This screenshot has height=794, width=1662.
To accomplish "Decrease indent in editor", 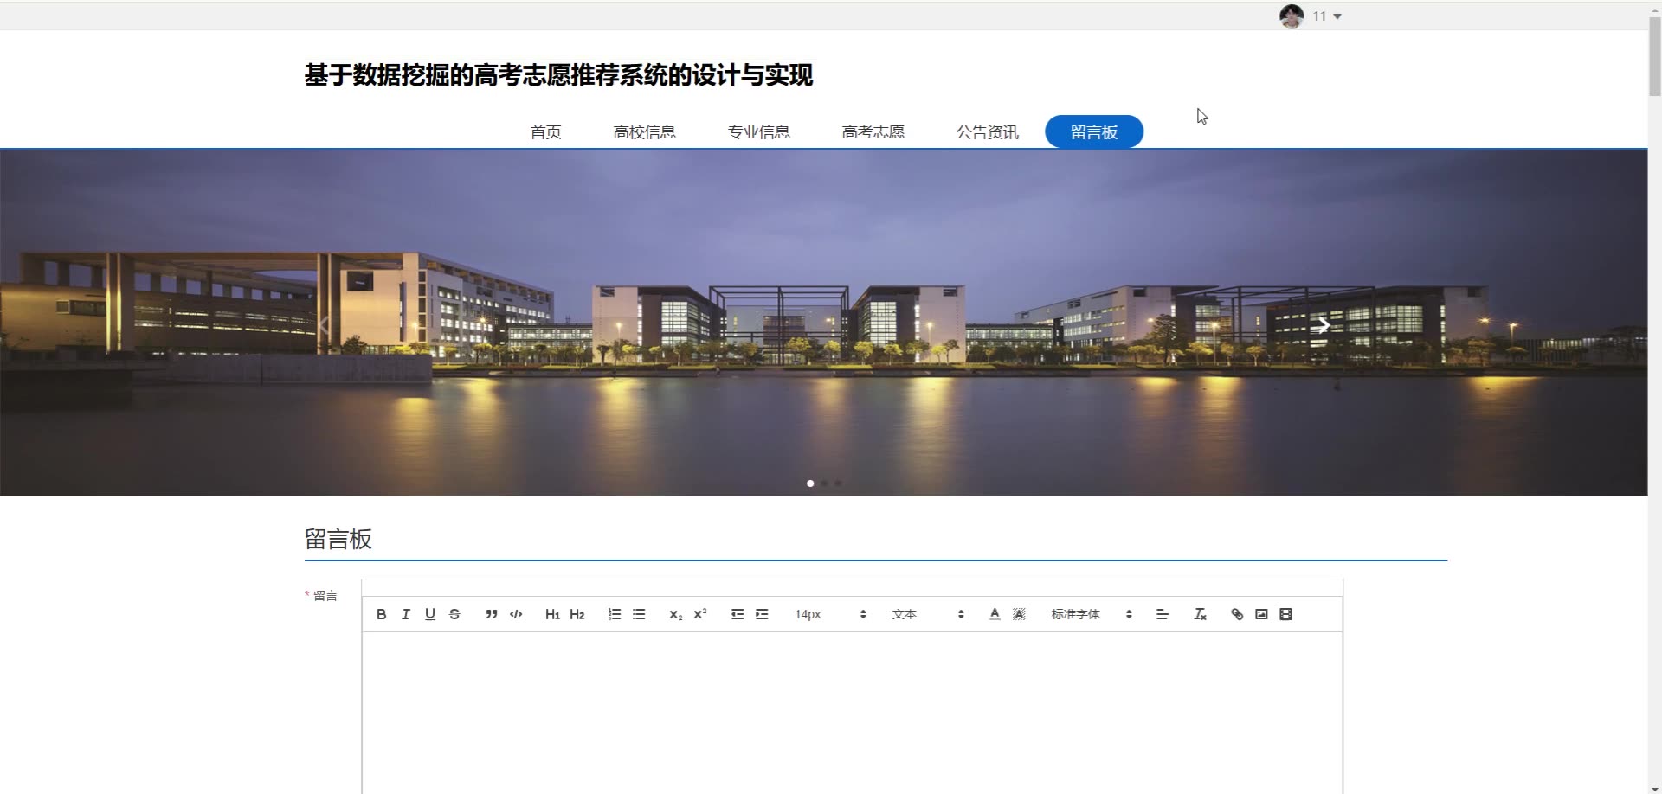I will pyautogui.click(x=738, y=614).
